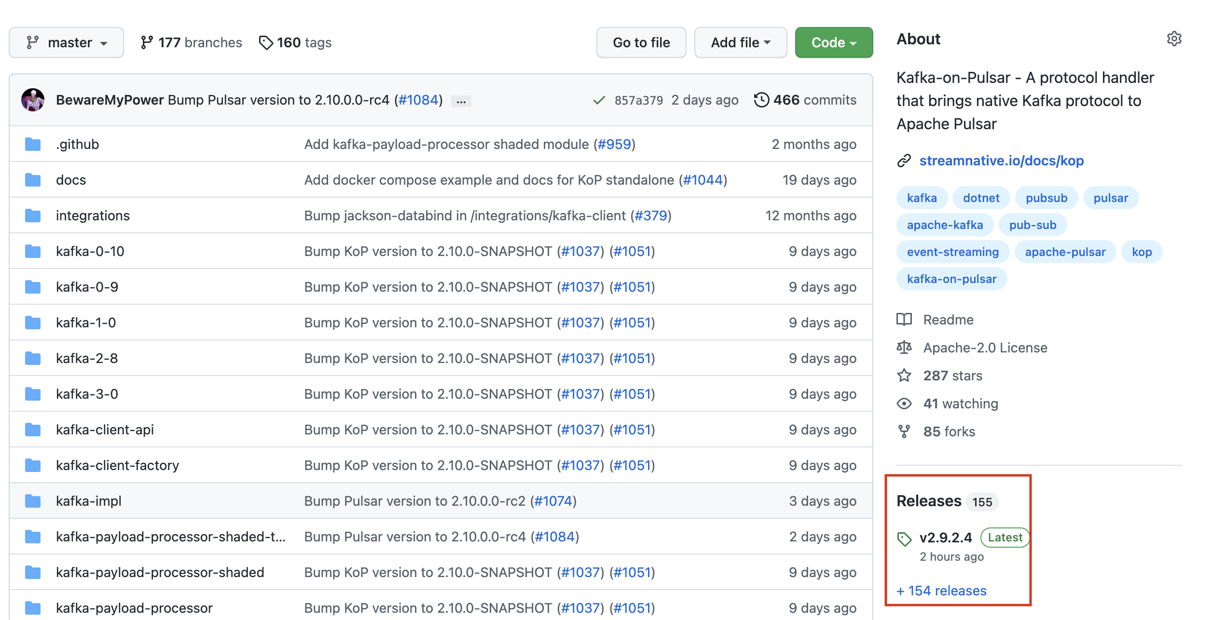Click the license scale icon
The height and width of the screenshot is (620, 1212).
click(x=904, y=348)
